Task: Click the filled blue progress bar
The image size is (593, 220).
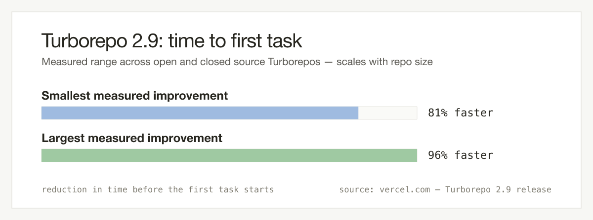Action: (x=200, y=113)
